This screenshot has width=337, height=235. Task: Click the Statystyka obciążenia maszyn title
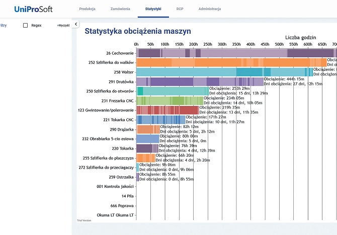tap(137, 31)
